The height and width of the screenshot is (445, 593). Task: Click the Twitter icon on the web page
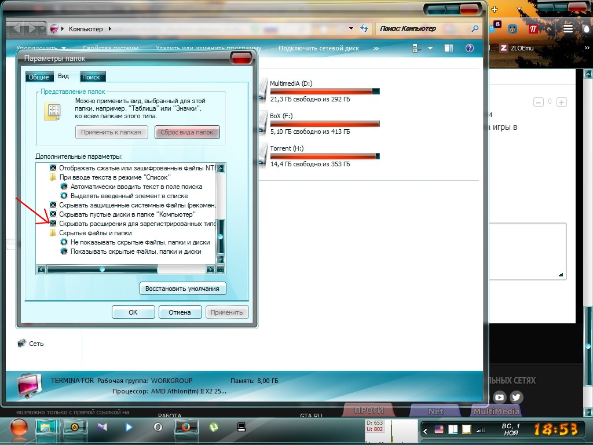(516, 397)
